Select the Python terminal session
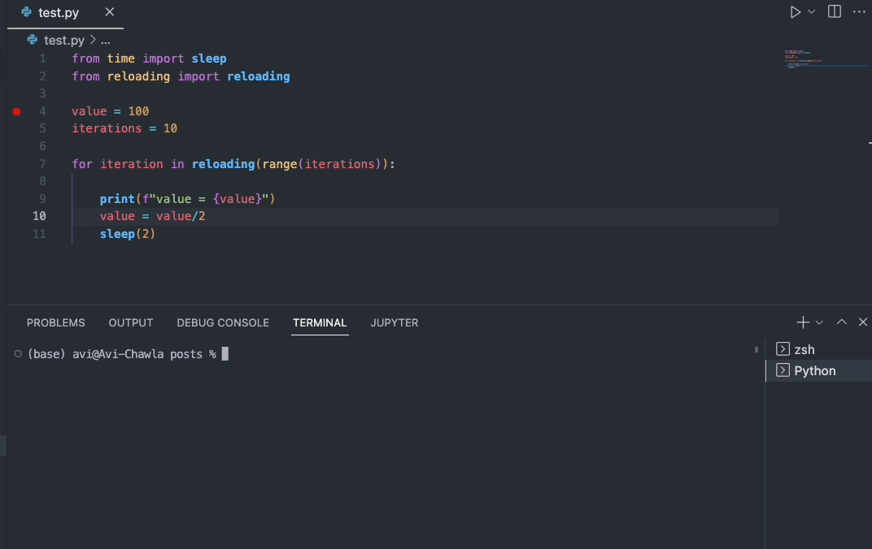Image resolution: width=872 pixels, height=549 pixels. 813,370
